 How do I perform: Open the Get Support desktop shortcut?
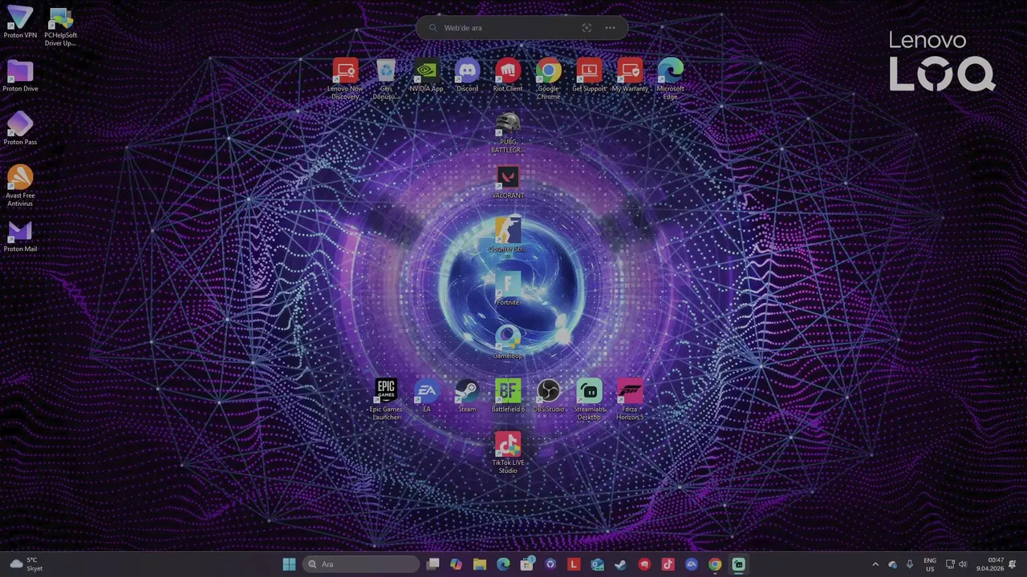[589, 75]
